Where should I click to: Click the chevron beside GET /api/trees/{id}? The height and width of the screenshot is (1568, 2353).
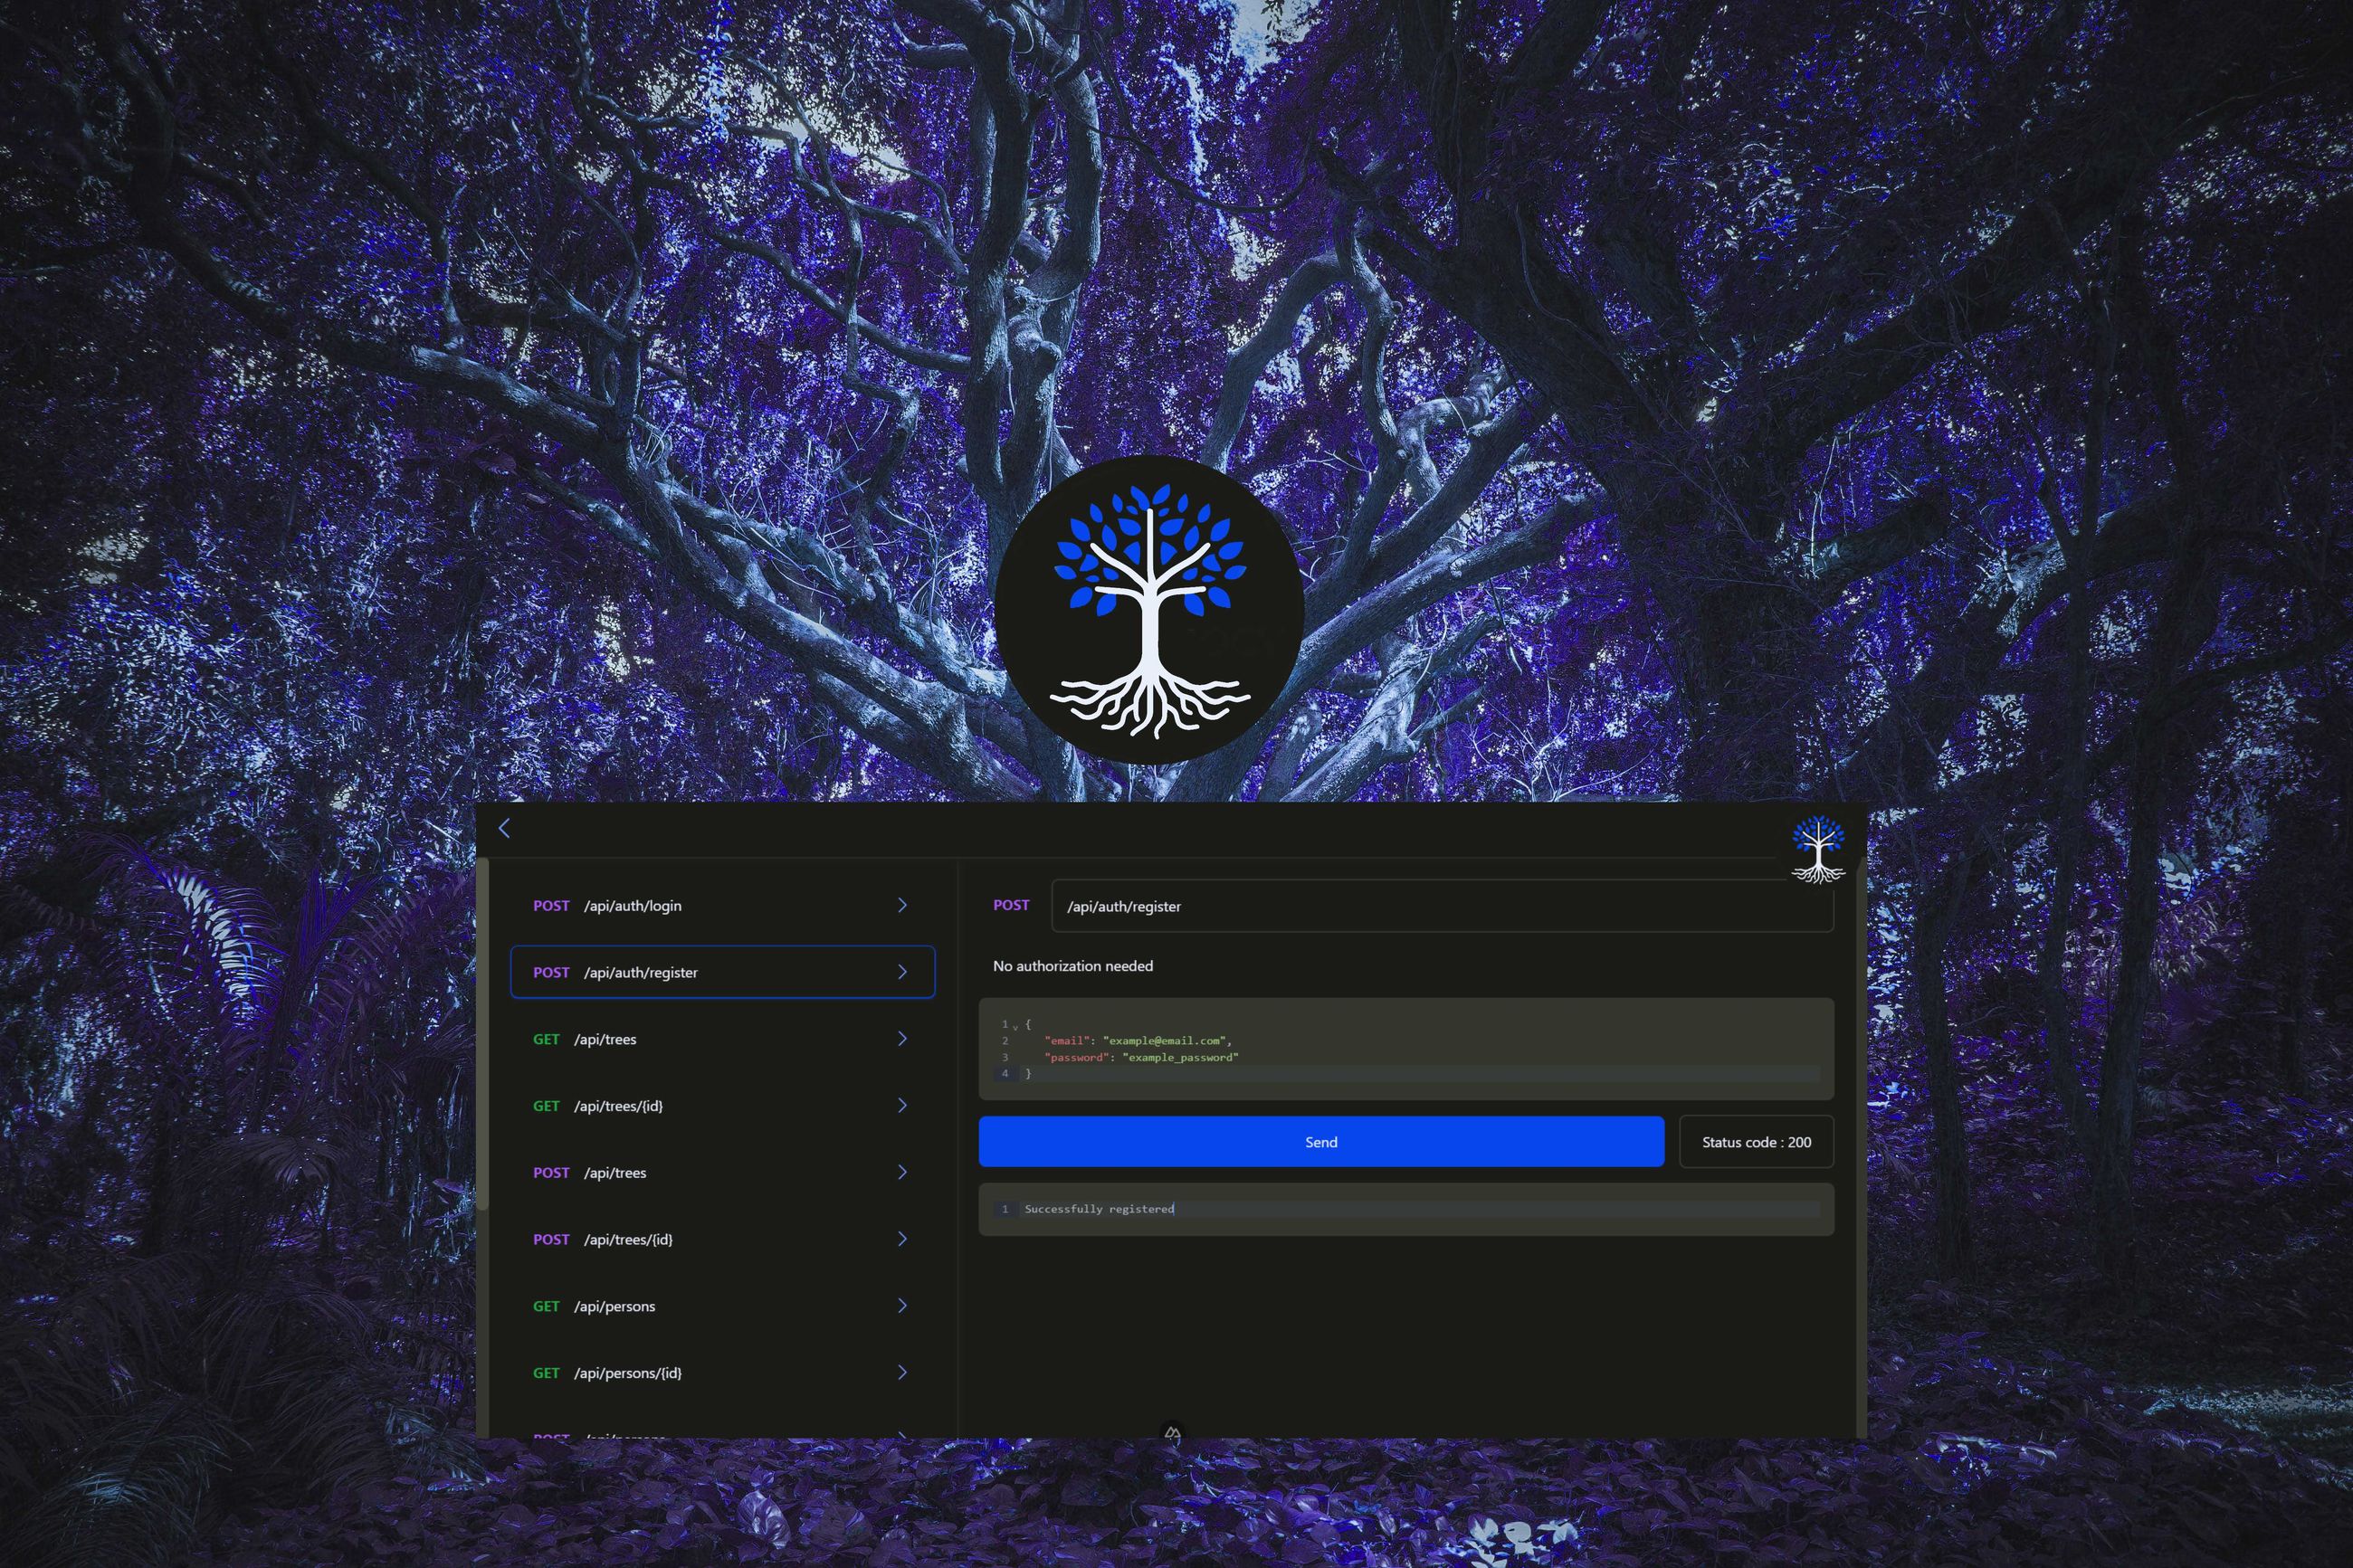(x=902, y=1105)
